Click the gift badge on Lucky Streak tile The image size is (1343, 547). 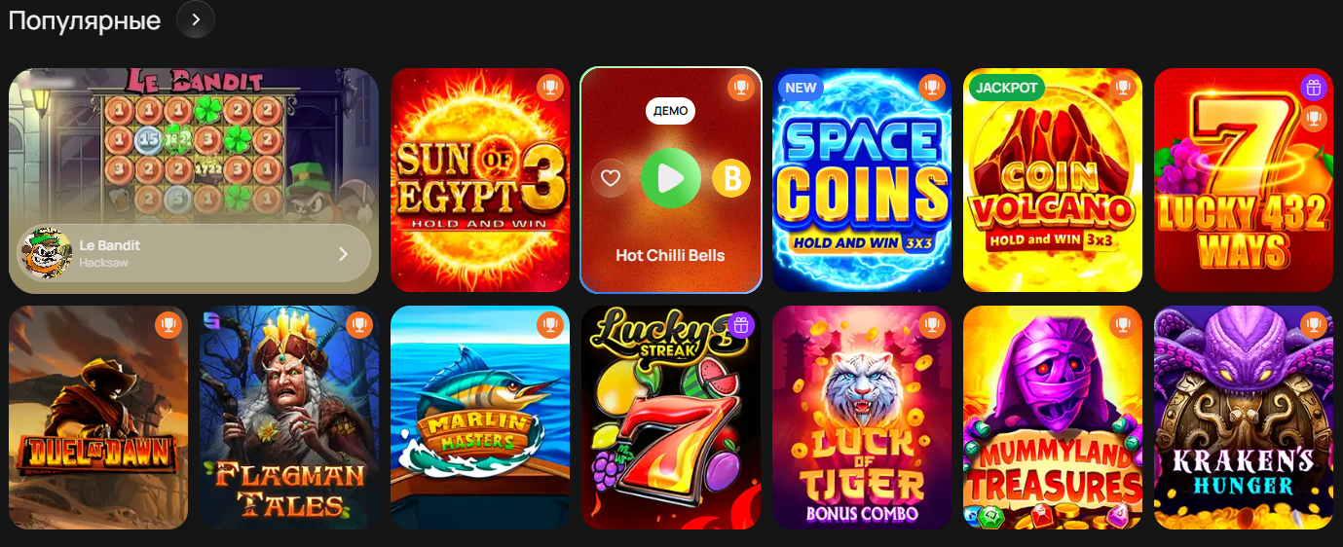[x=741, y=325]
